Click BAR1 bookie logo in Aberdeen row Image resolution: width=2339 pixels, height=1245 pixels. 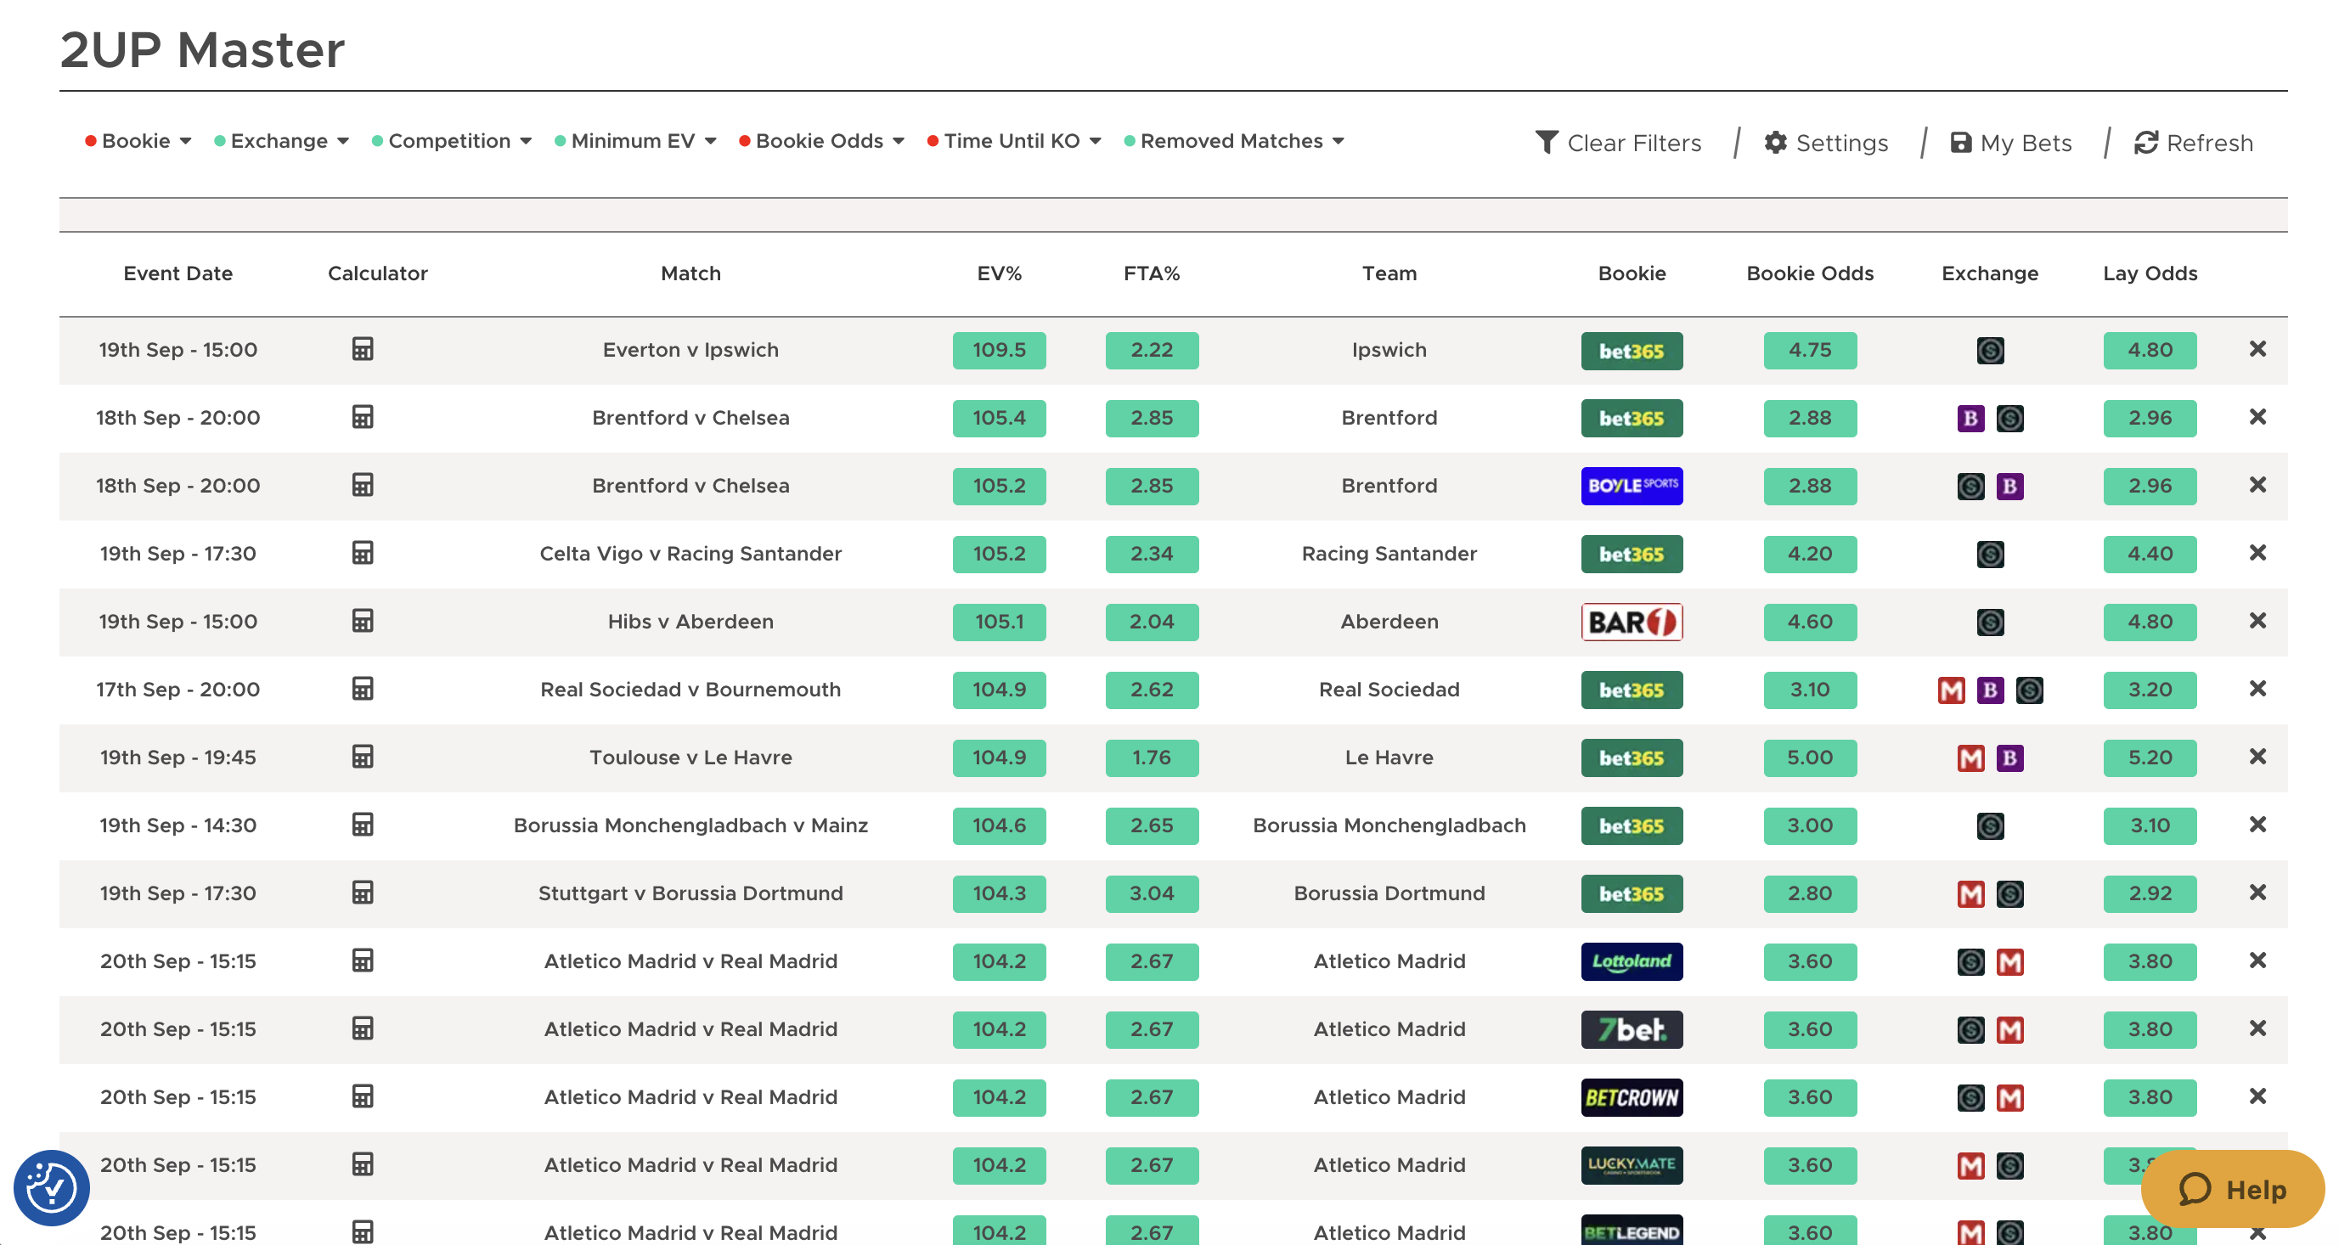click(x=1631, y=622)
